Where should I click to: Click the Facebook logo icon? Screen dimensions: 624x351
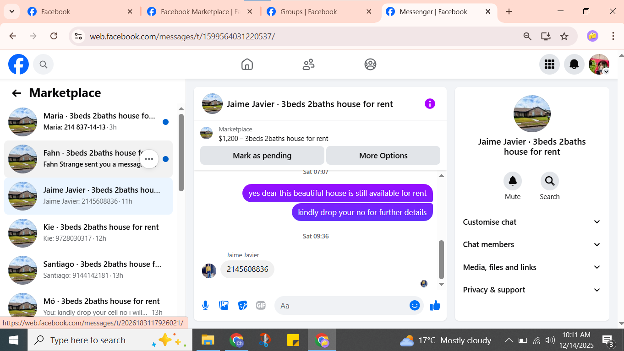click(18, 65)
